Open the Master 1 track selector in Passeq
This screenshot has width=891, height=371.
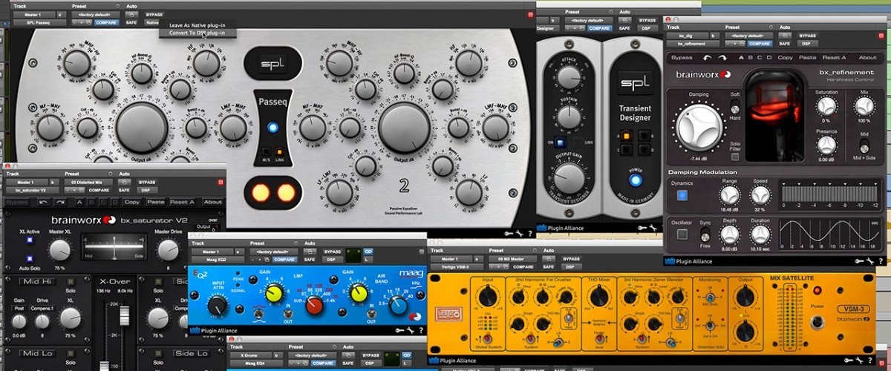click(x=33, y=15)
